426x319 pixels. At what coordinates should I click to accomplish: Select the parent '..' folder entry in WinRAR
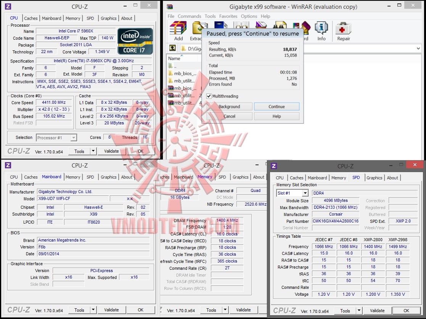[x=173, y=66]
